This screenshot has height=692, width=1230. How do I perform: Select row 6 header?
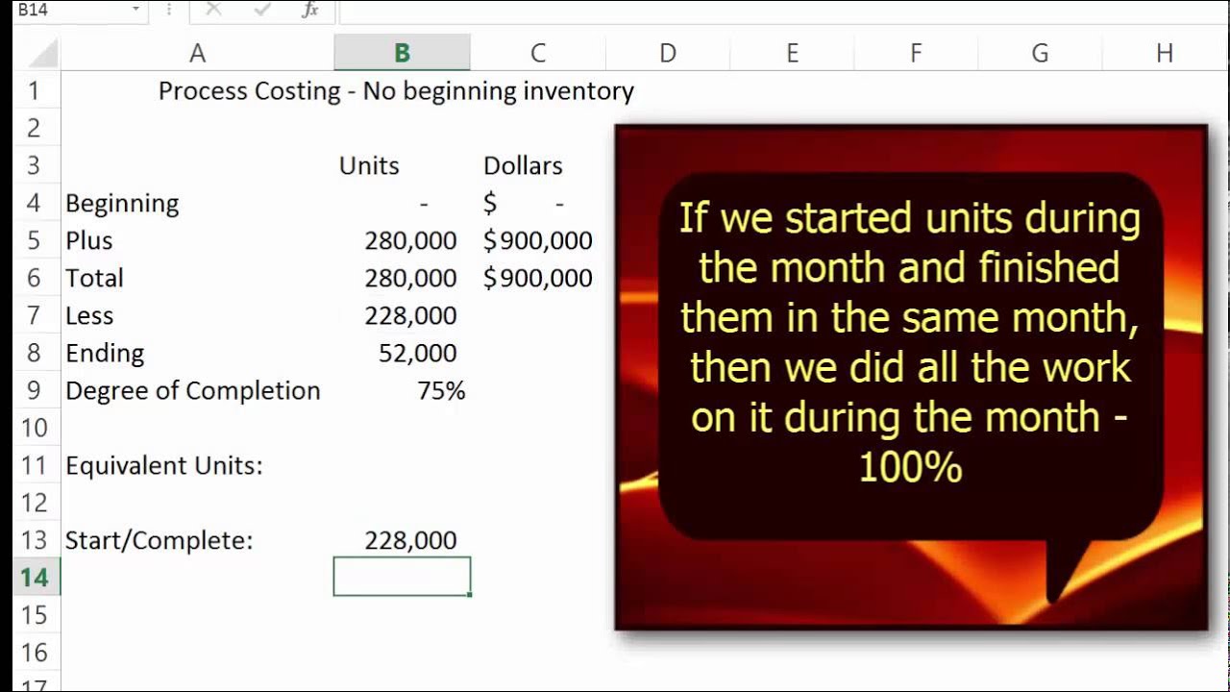click(x=35, y=278)
